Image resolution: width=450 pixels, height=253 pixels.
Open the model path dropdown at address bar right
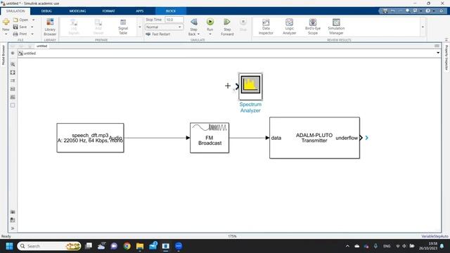[438, 53]
